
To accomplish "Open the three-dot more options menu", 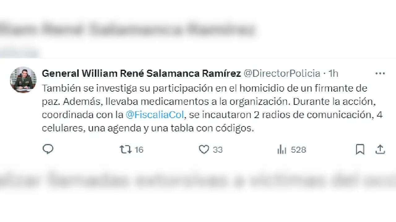I will coord(380,74).
